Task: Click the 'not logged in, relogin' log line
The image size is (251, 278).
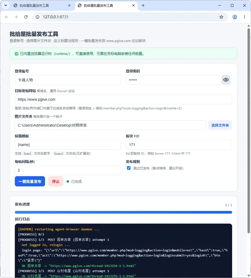Action: (x=46, y=245)
